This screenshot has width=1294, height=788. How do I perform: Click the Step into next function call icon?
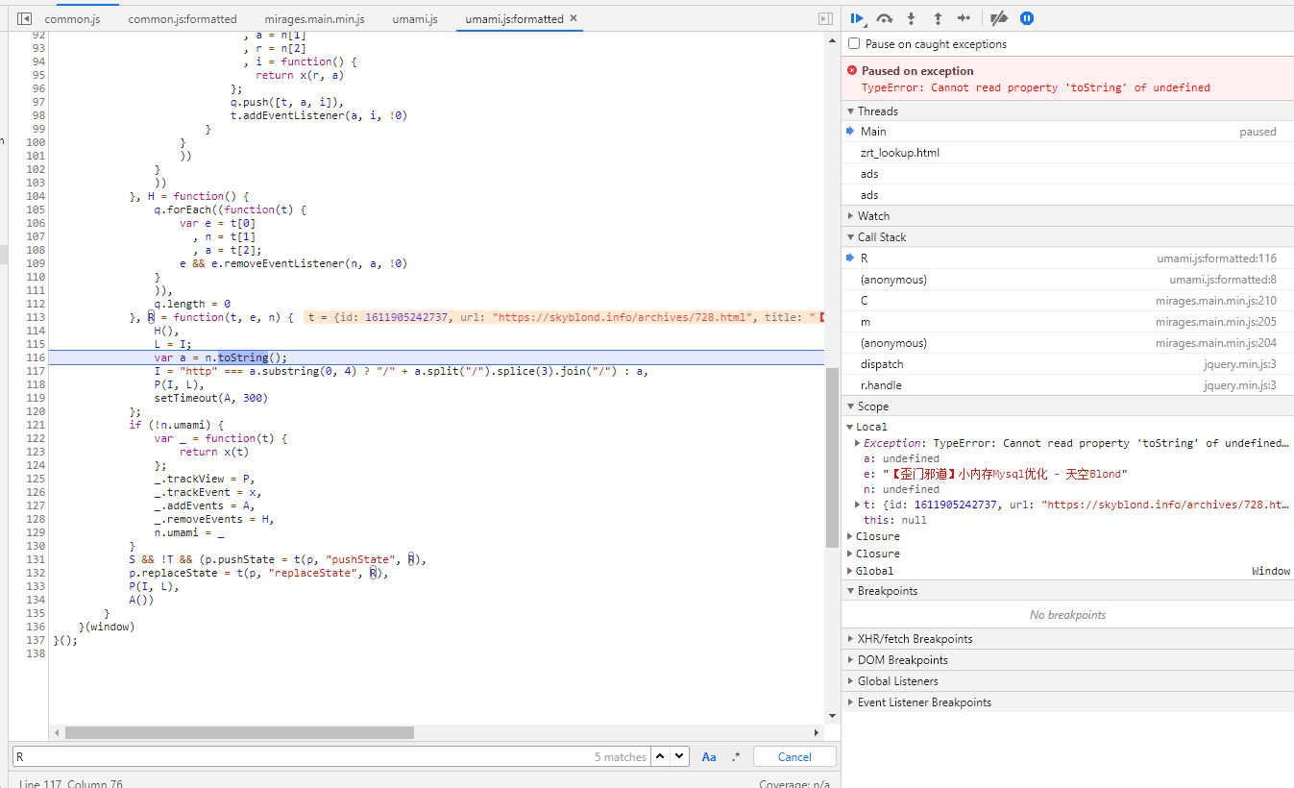point(911,17)
